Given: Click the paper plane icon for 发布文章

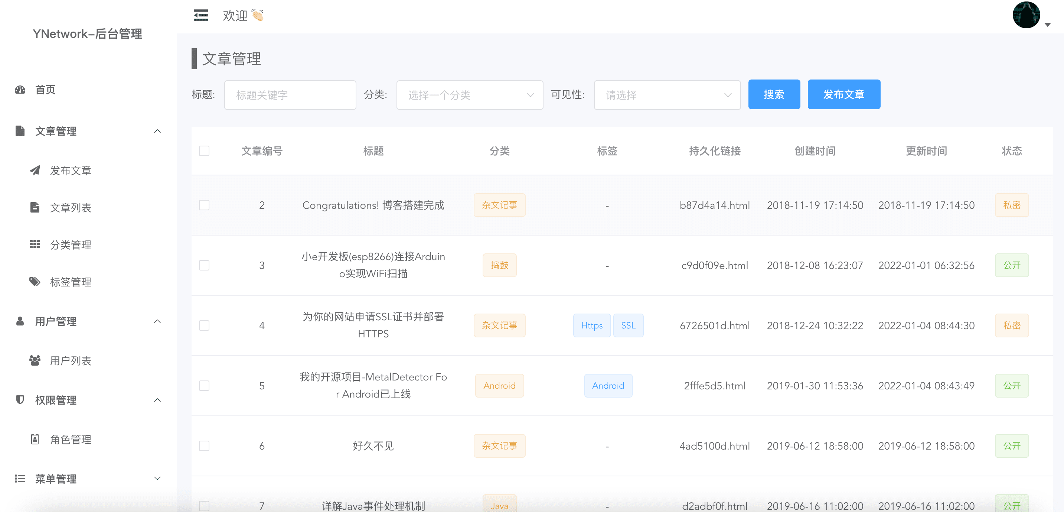Looking at the screenshot, I should (35, 170).
